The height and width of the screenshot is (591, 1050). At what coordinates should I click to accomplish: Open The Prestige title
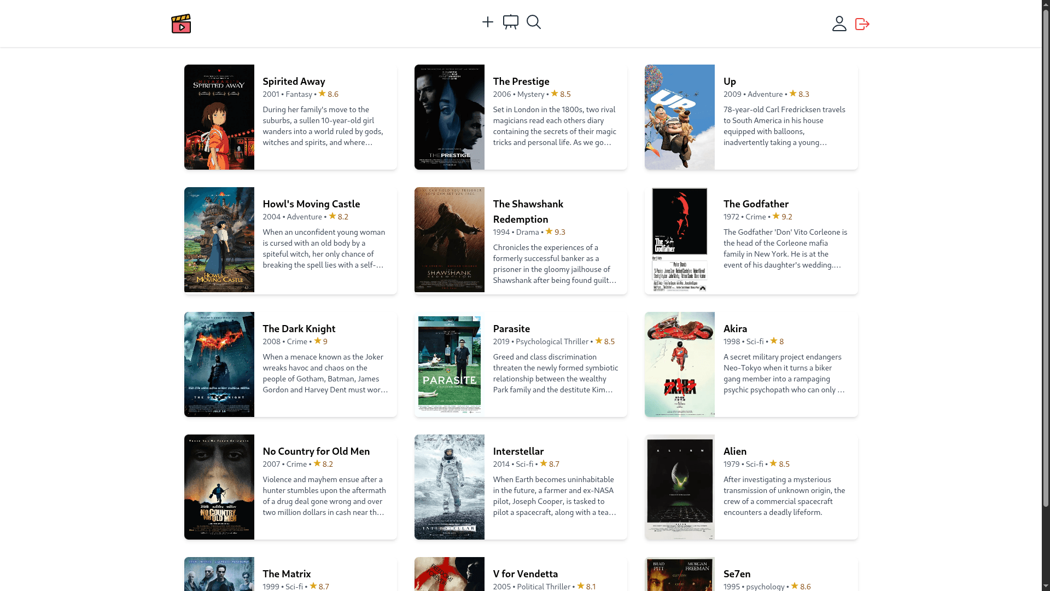tap(521, 82)
